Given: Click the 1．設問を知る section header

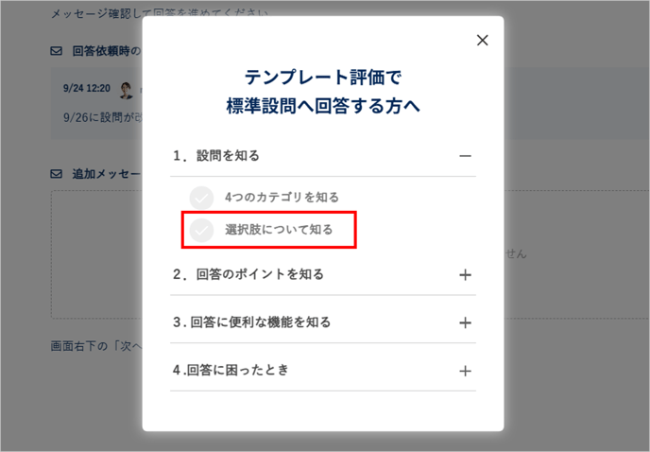Looking at the screenshot, I should point(216,156).
